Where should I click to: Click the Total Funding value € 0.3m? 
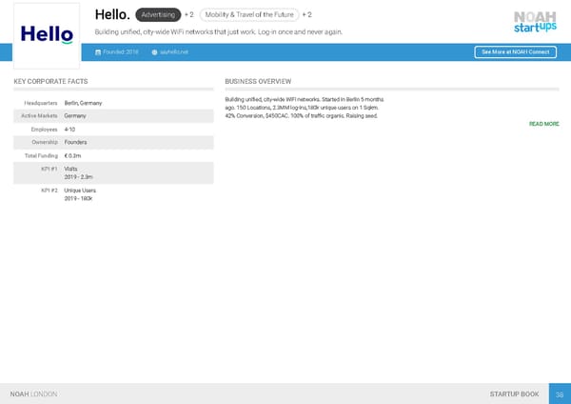pyautogui.click(x=72, y=155)
